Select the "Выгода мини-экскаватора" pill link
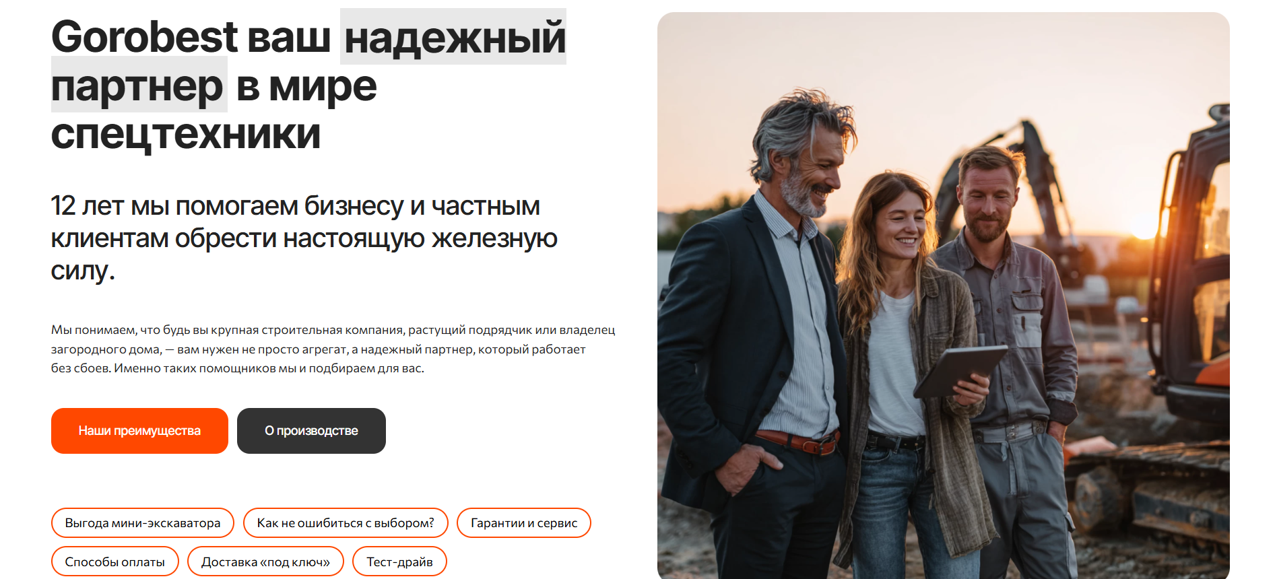 (143, 523)
